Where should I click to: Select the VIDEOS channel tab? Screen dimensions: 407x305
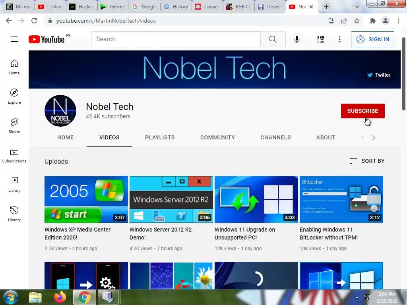point(109,137)
